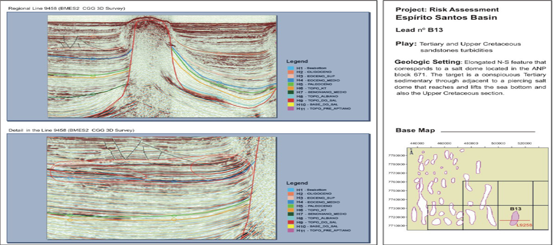Click the B13 label on the base map
The height and width of the screenshot is (245, 553).
click(x=515, y=209)
